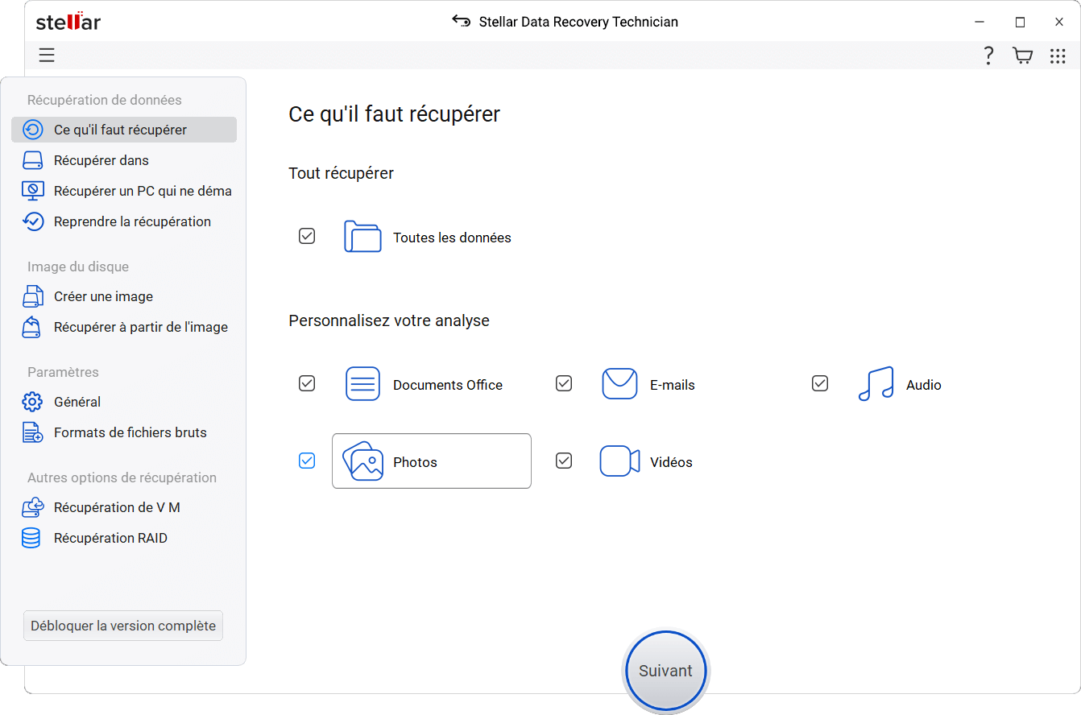Click the 'Créer une image' disk icon
1081x715 pixels.
(32, 296)
